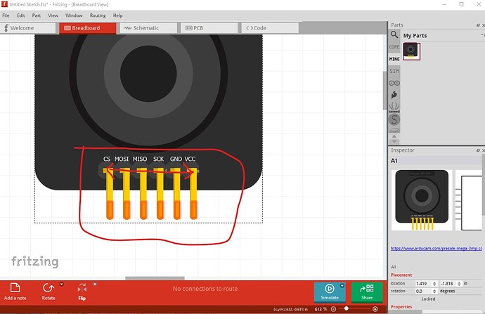Select the CORE parts bin
485x314 pixels.
(x=394, y=47)
